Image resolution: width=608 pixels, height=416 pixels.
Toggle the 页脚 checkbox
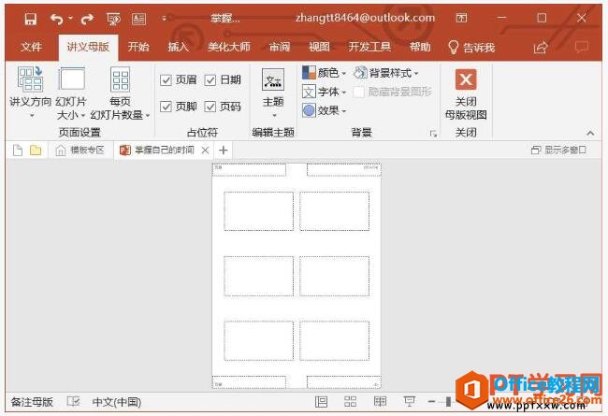tap(166, 107)
